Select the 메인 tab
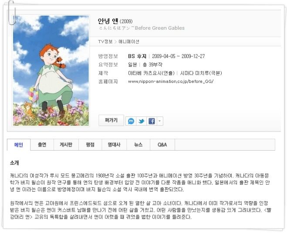The height and width of the screenshot is (233, 287). pyautogui.click(x=19, y=145)
